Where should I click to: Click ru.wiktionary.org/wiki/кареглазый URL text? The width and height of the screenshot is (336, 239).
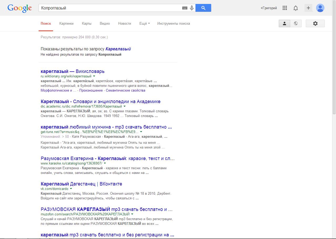click(x=66, y=76)
